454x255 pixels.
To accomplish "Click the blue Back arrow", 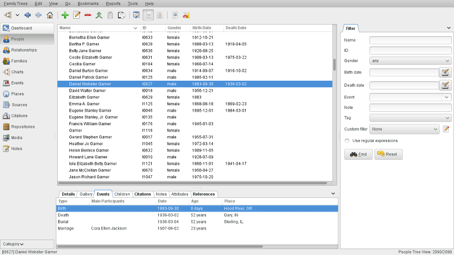I will [x=28, y=15].
